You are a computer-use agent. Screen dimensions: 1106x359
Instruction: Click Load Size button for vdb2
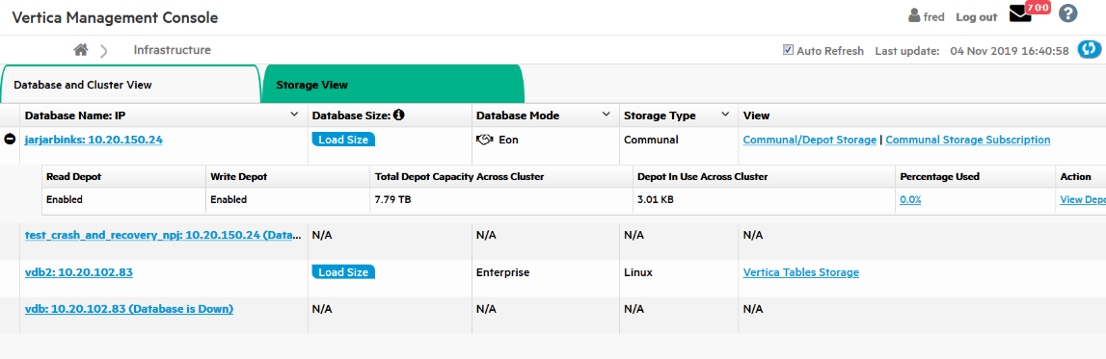[x=343, y=271]
